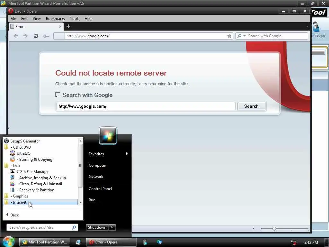This screenshot has width=329, height=247.
Task: Click the taskbar network computers icon
Action: (x=159, y=242)
